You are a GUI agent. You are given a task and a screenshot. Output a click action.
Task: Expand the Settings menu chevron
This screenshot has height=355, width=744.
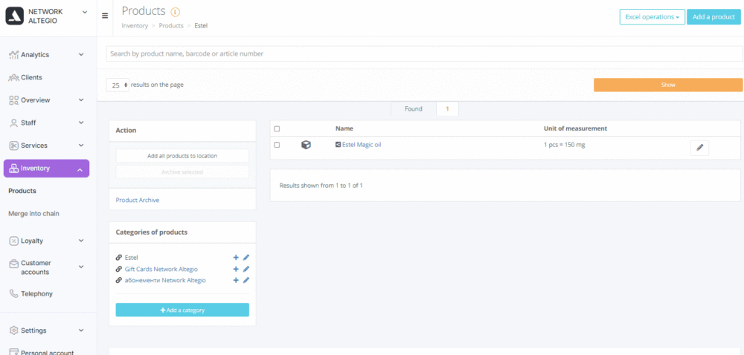pos(81,330)
